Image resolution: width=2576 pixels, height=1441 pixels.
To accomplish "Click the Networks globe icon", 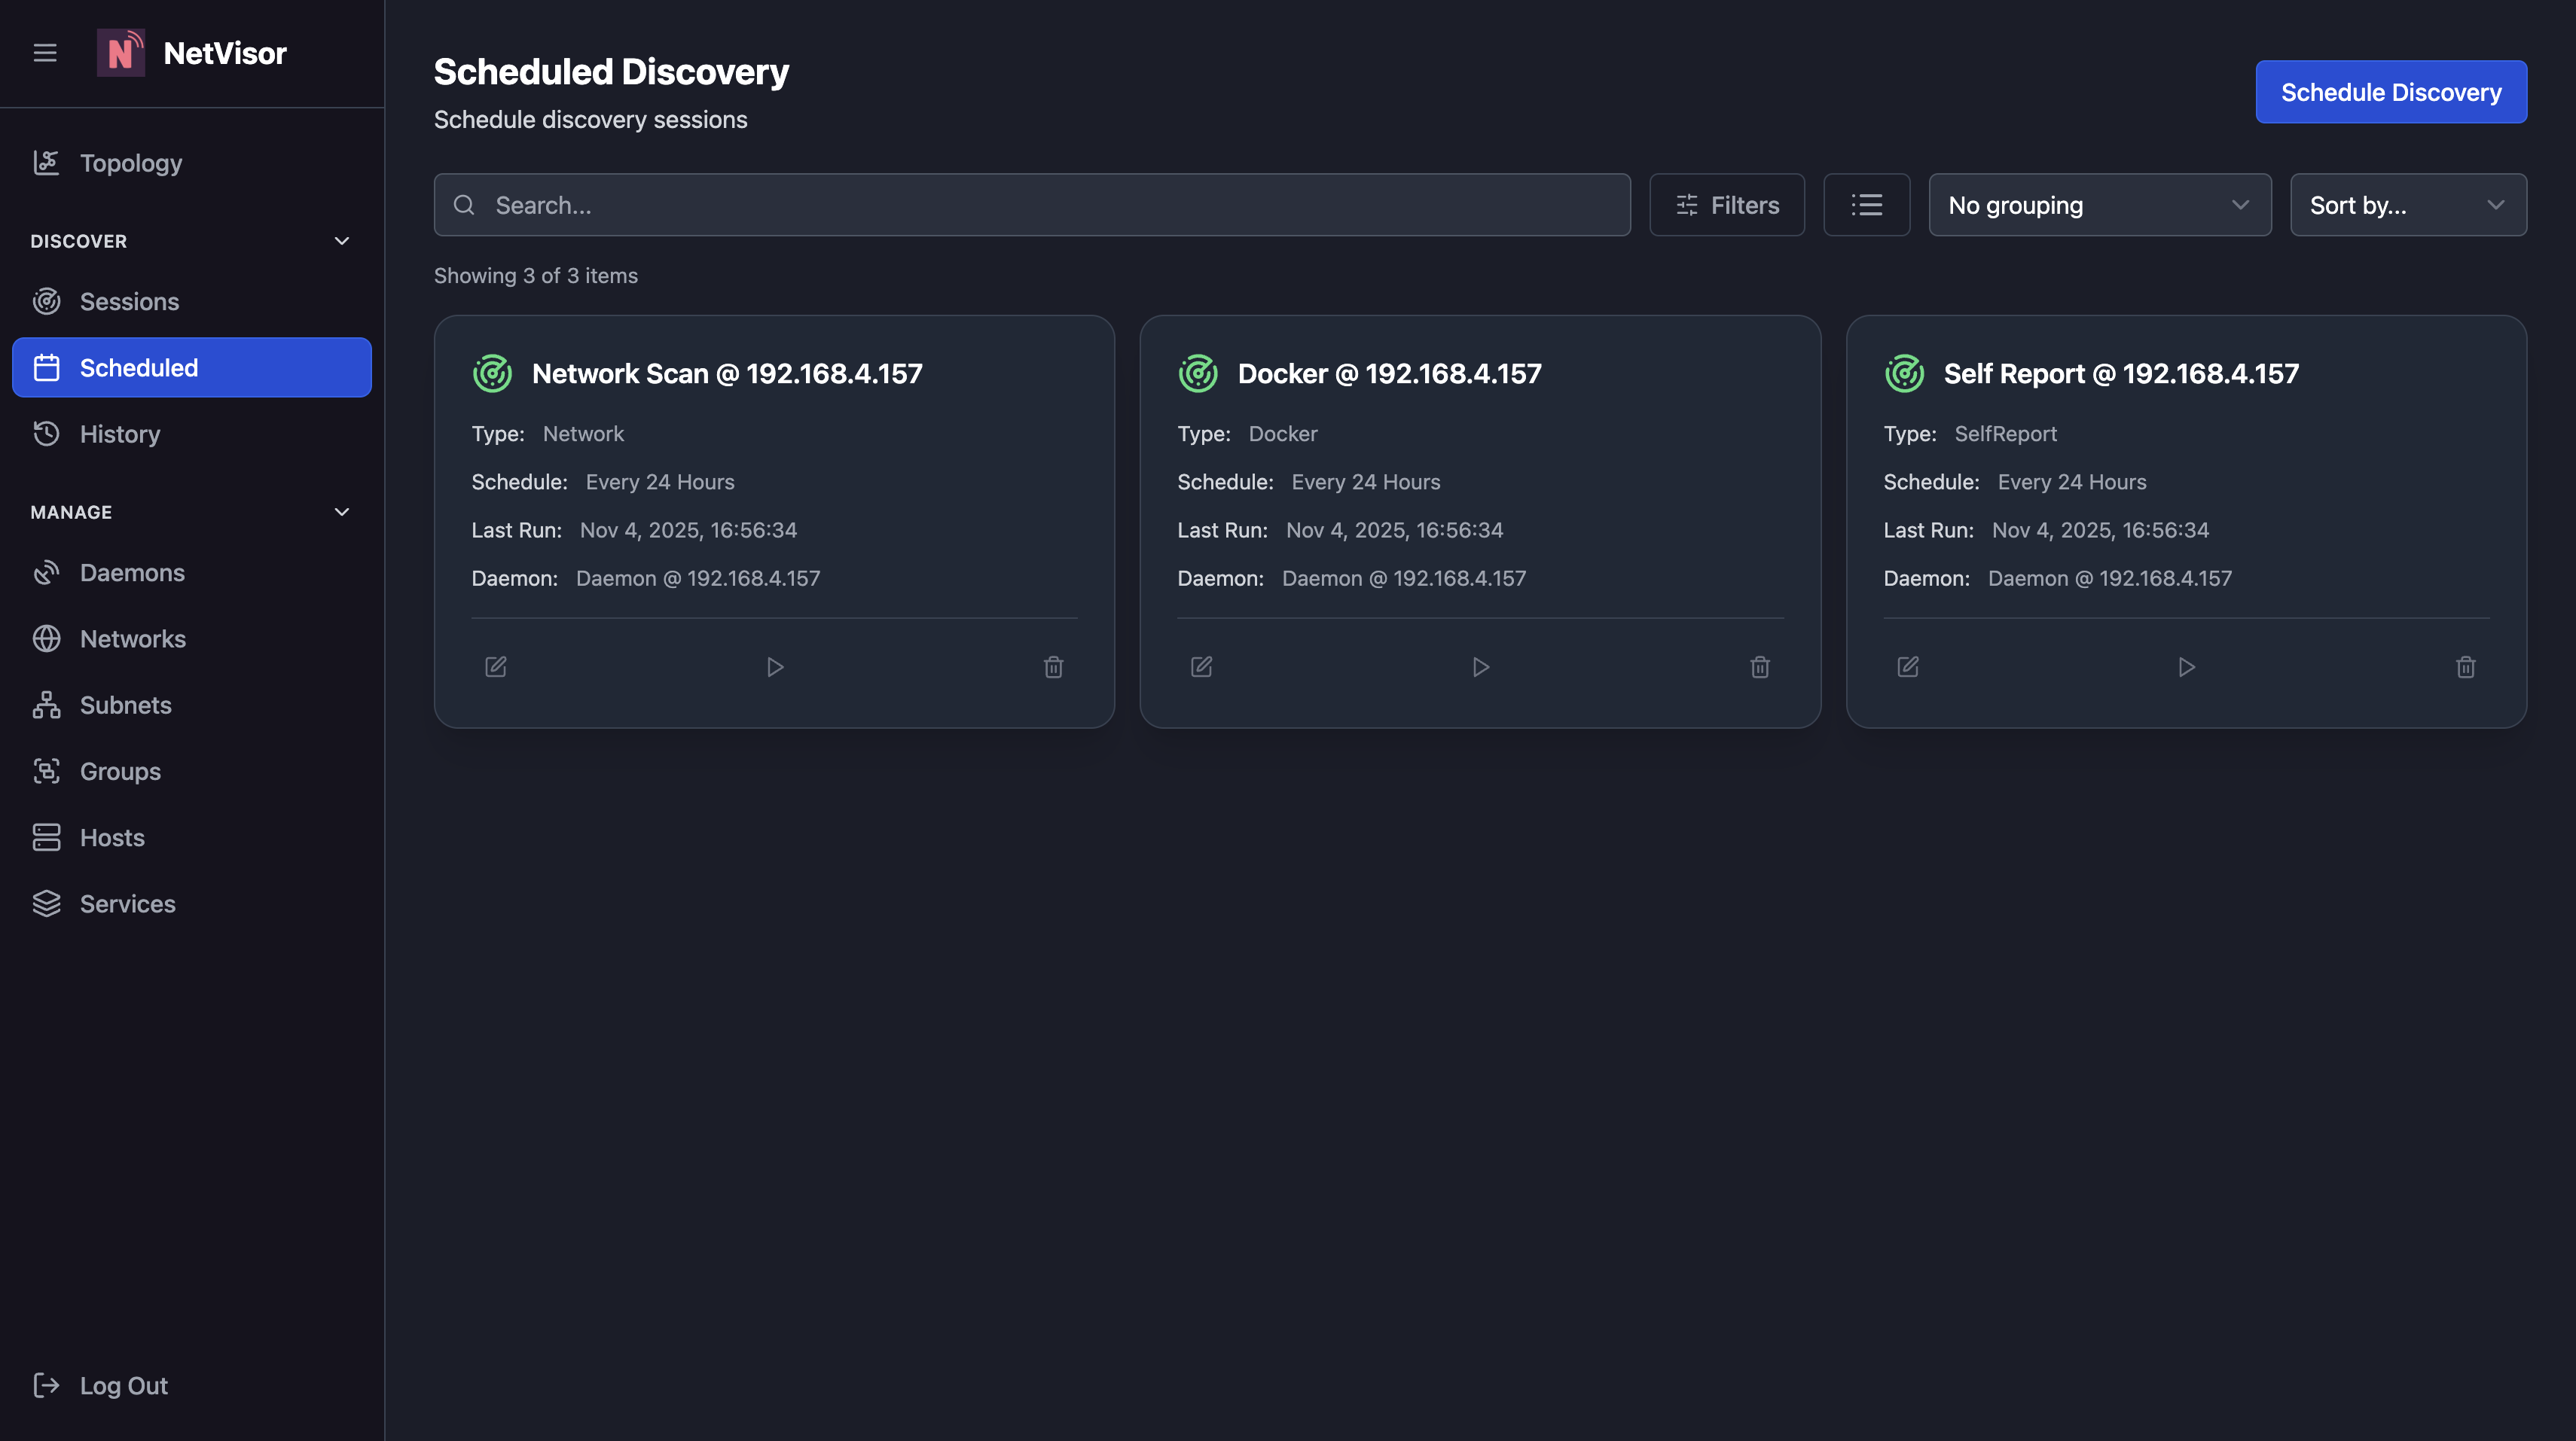I will click(x=47, y=638).
